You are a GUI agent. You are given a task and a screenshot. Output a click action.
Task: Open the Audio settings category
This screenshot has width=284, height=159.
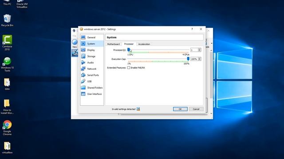[x=92, y=63]
